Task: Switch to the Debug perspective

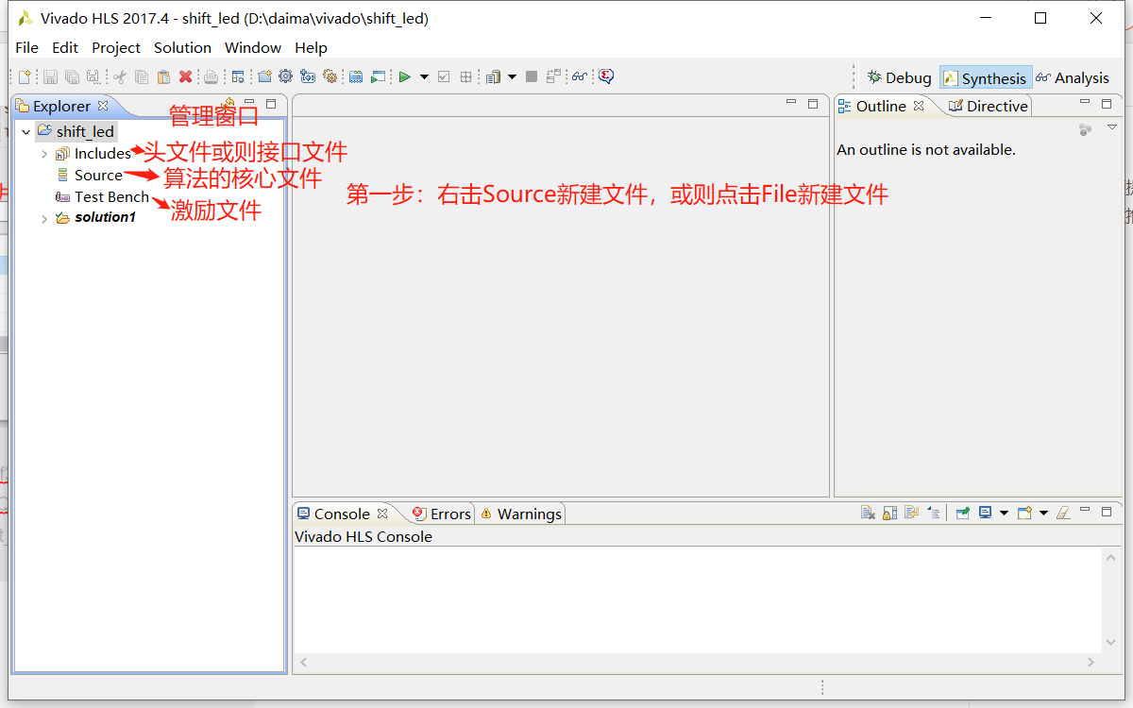Action: pos(899,78)
